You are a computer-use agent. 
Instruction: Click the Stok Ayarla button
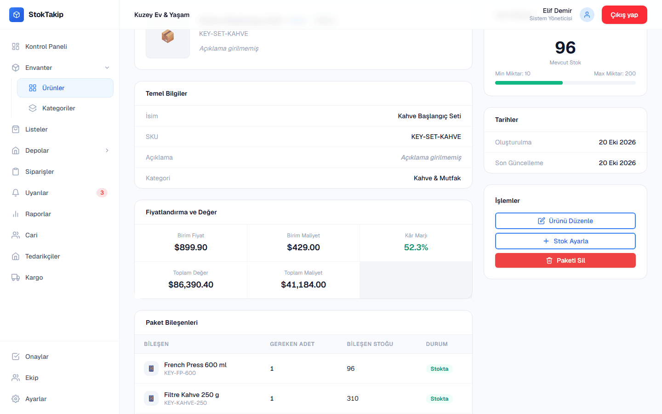pos(565,241)
